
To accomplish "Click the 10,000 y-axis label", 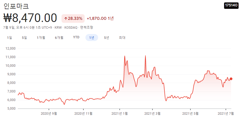I will click(x=10, y=66).
